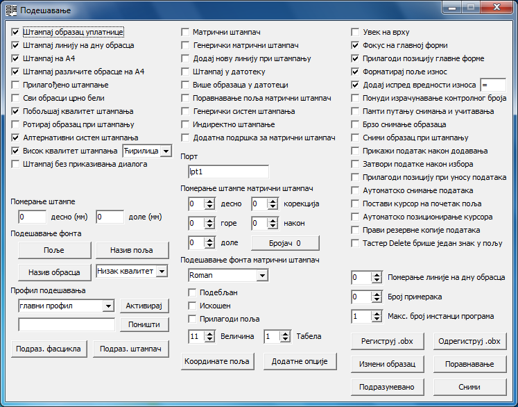The image size is (518, 407).
Task: Restore defaults with Подразумевано button
Action: 387,387
